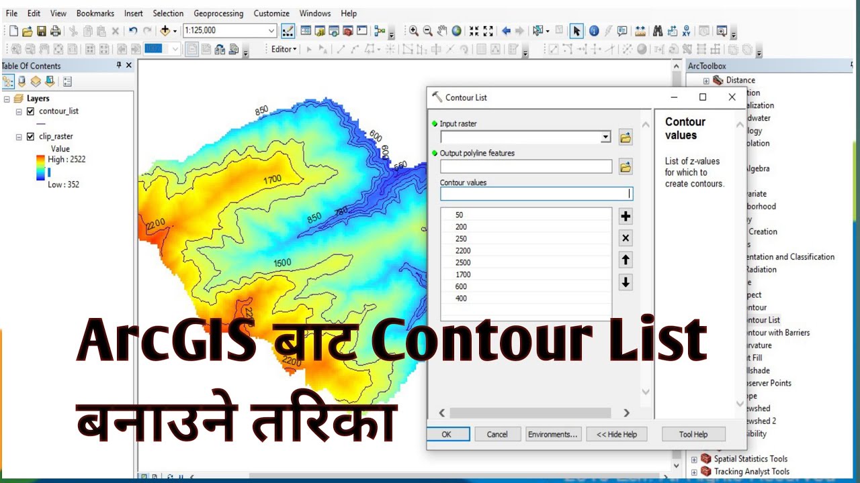Click OK in the Contour List dialog
860x483 pixels.
(446, 434)
